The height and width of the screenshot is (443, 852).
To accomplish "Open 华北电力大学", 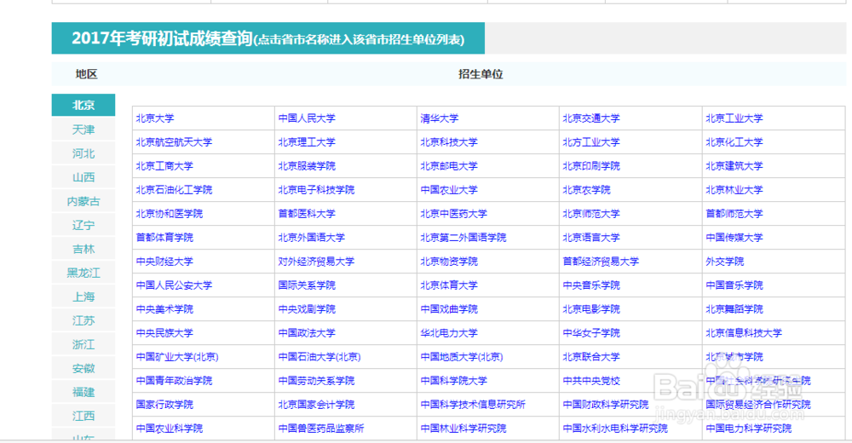I will click(449, 333).
